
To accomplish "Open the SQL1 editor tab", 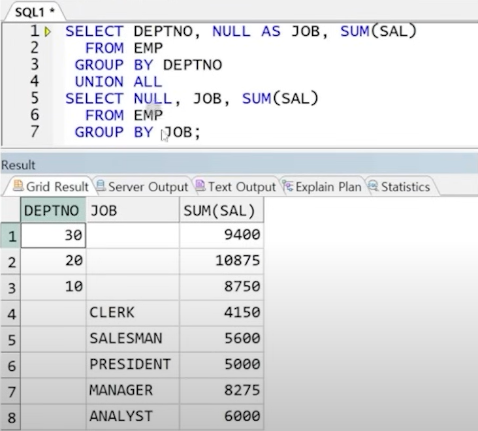I will pyautogui.click(x=34, y=12).
